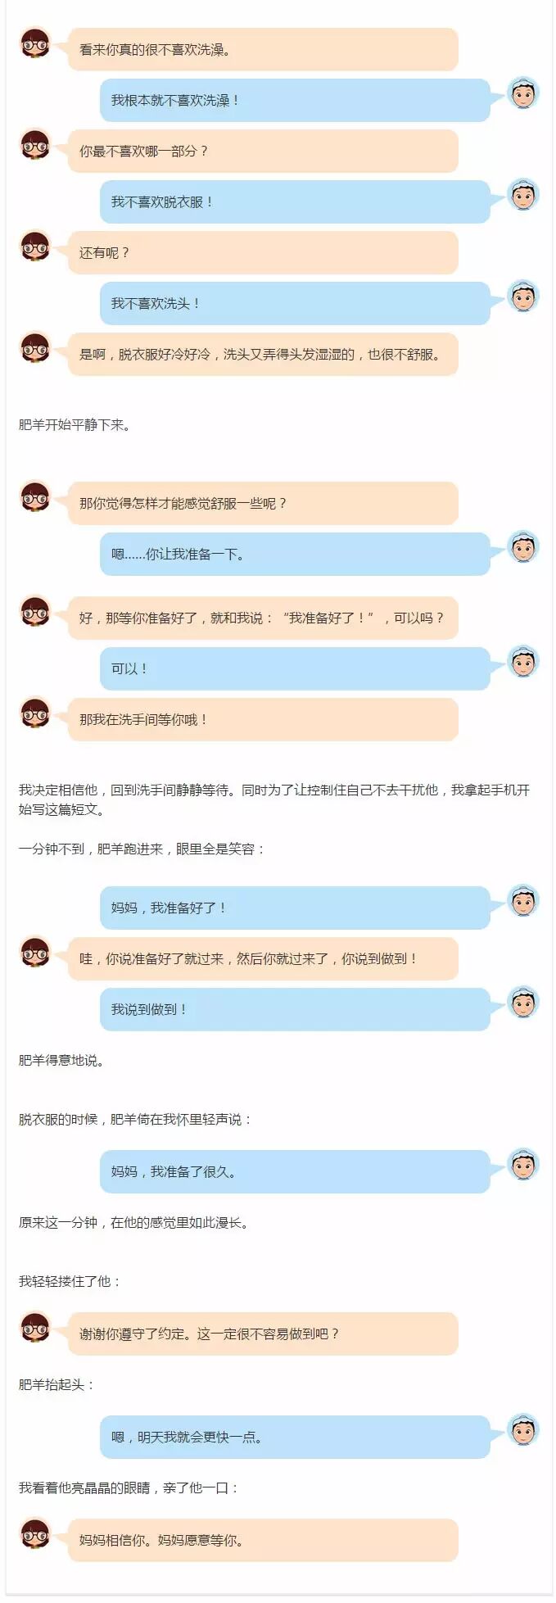Screen dimensions: 556x1603
Task: Click child avatar beside "嗯……你让我准备一下"
Action: (523, 548)
